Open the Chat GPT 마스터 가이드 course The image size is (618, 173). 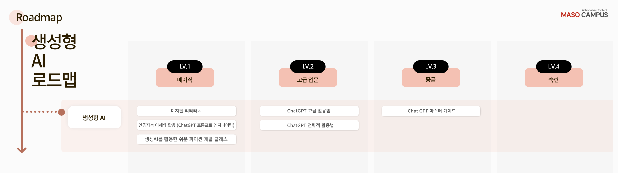point(431,111)
